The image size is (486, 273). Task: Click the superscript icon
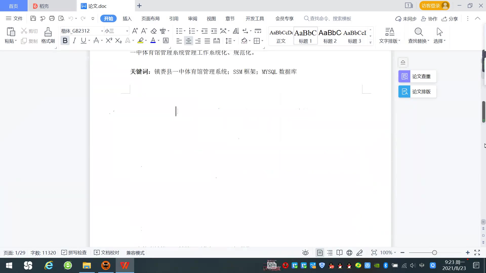(x=109, y=41)
